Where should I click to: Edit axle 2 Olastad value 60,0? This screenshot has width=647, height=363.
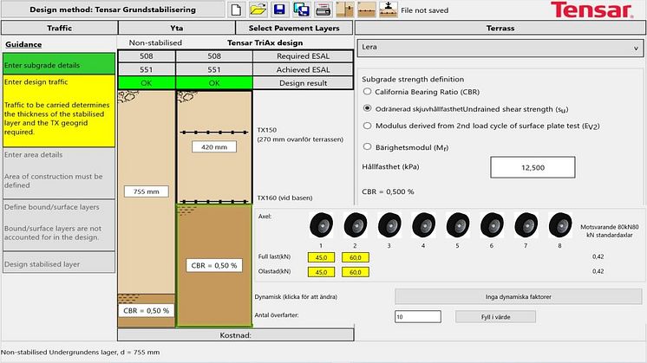coord(356,272)
